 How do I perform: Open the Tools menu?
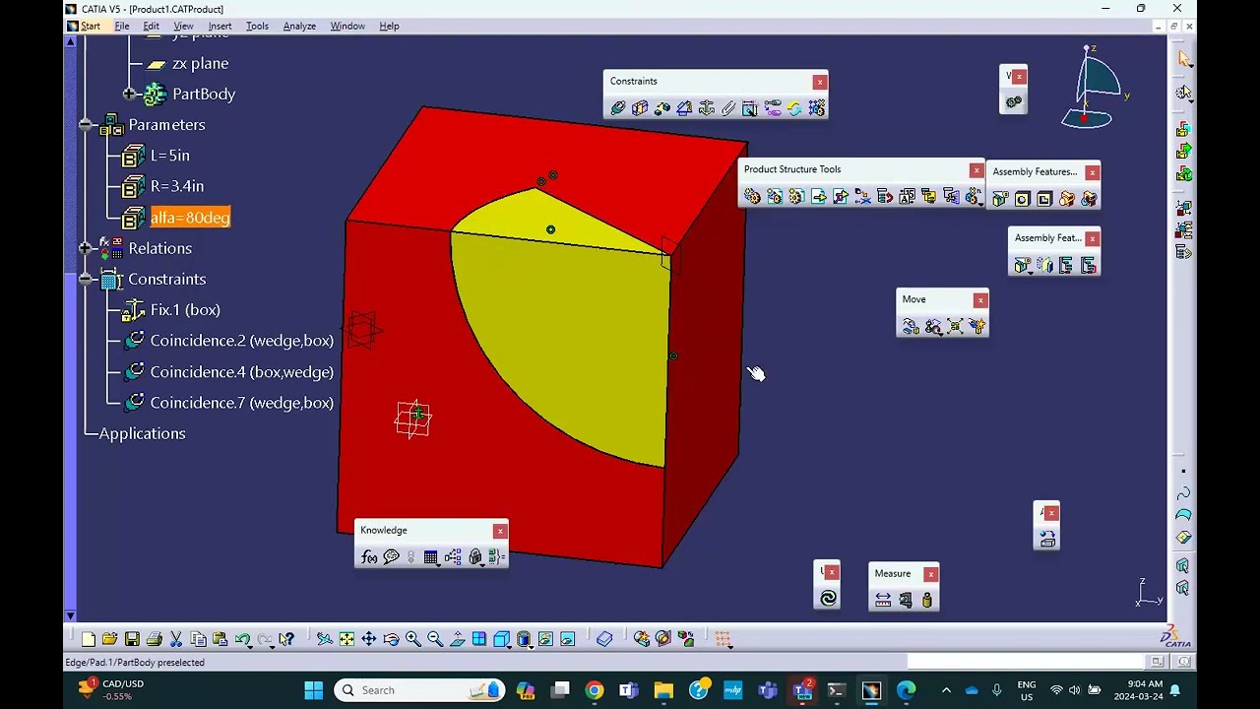coord(257,27)
